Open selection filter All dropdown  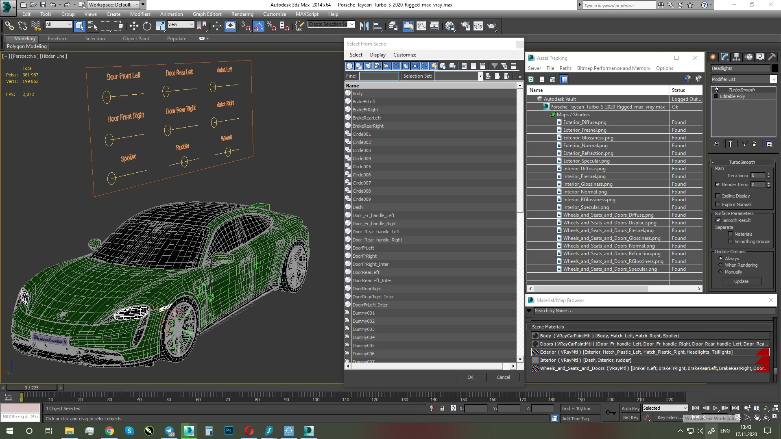click(x=58, y=24)
